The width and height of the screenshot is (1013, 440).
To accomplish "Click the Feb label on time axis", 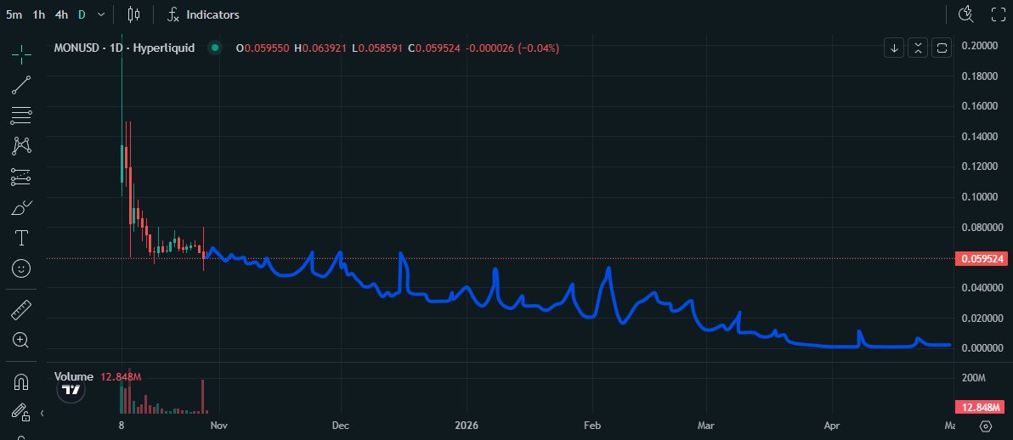I will point(591,426).
